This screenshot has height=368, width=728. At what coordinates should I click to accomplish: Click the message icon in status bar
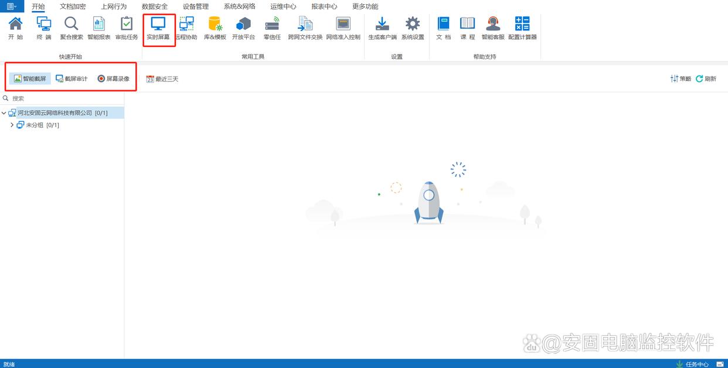[x=720, y=364]
